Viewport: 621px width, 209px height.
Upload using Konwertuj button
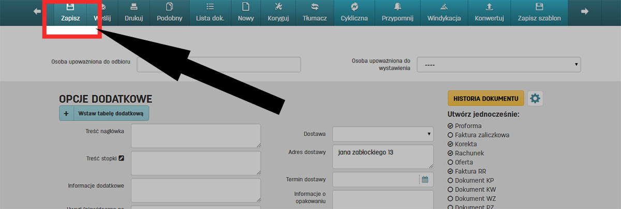point(489,12)
